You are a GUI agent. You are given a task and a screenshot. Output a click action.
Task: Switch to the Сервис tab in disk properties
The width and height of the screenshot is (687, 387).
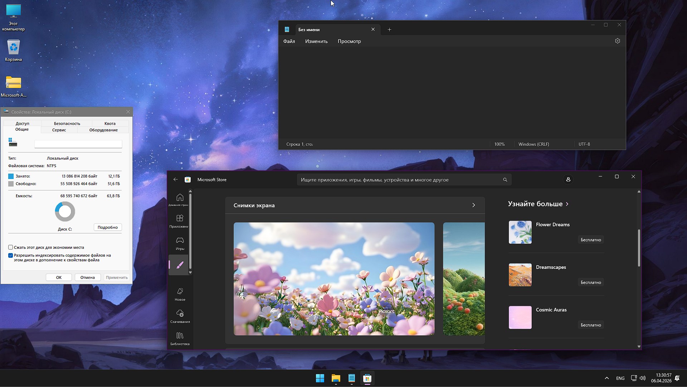[59, 130]
